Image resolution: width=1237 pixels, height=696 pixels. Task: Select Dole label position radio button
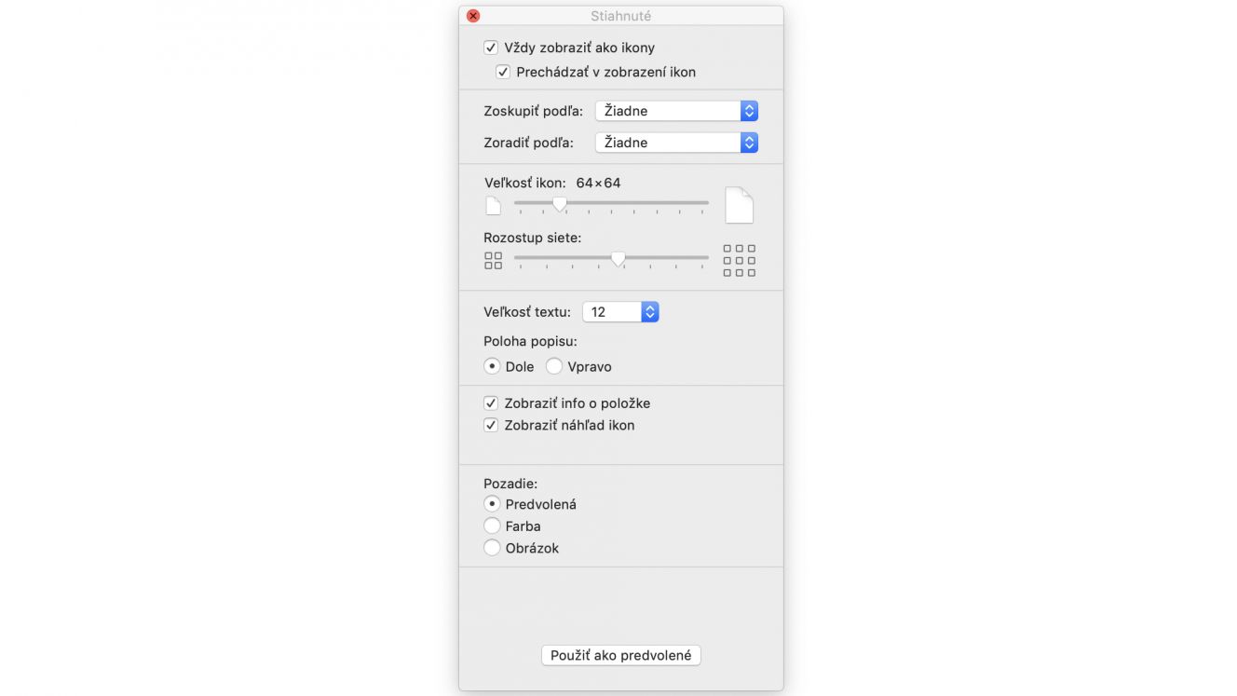click(x=492, y=366)
